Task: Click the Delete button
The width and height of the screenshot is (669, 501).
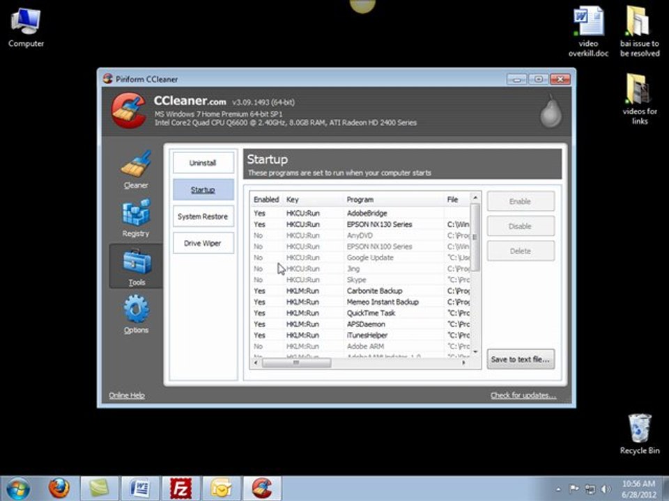Action: click(521, 251)
